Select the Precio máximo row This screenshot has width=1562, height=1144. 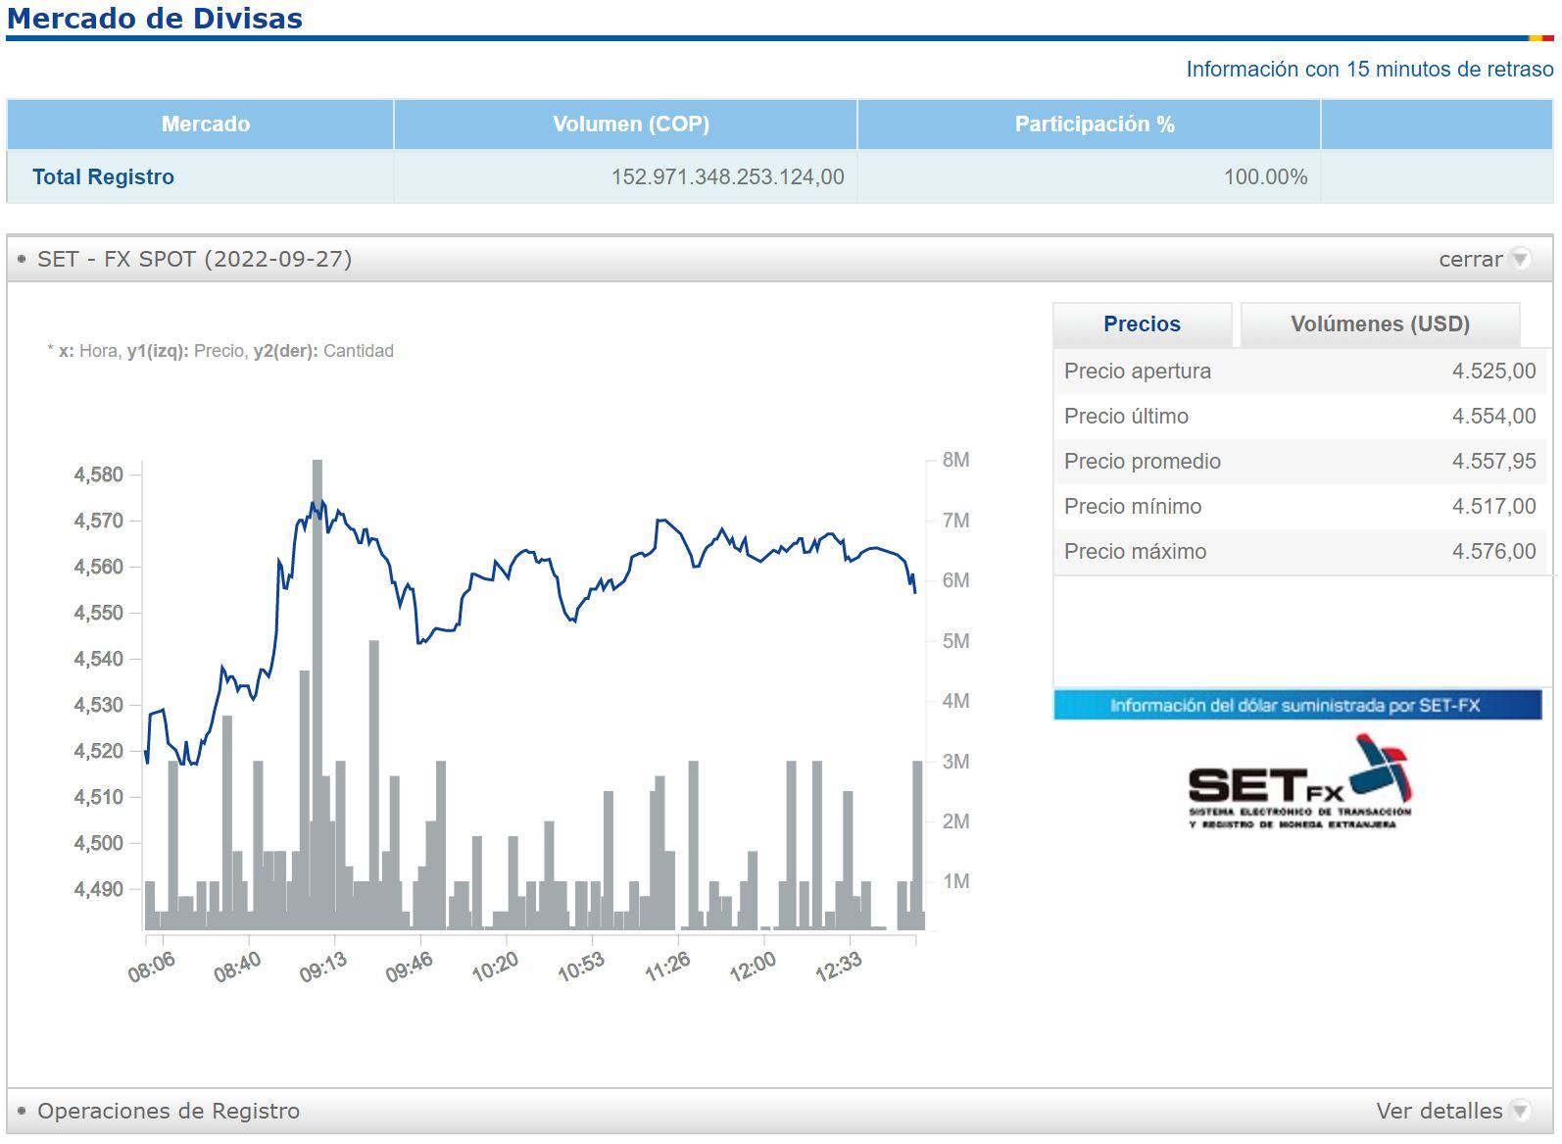pyautogui.click(x=1299, y=552)
